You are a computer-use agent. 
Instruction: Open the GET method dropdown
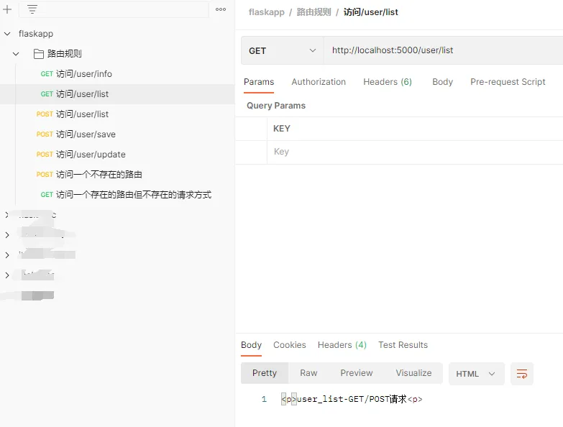click(x=282, y=50)
